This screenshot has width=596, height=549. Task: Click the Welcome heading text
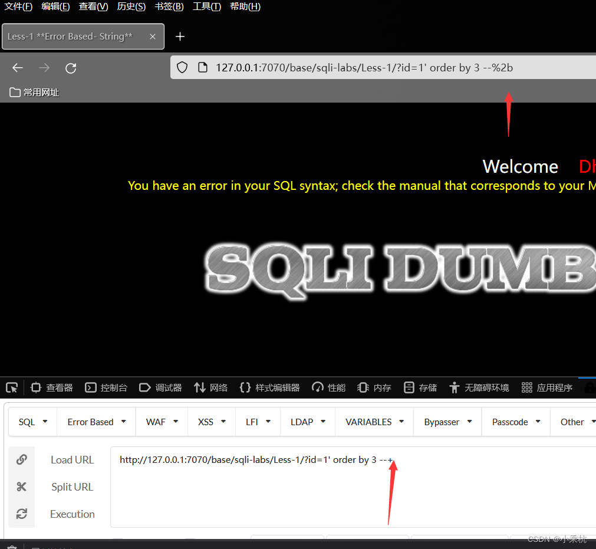520,166
